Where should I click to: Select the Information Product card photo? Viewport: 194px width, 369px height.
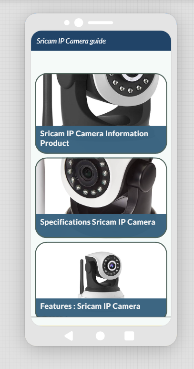tap(101, 100)
